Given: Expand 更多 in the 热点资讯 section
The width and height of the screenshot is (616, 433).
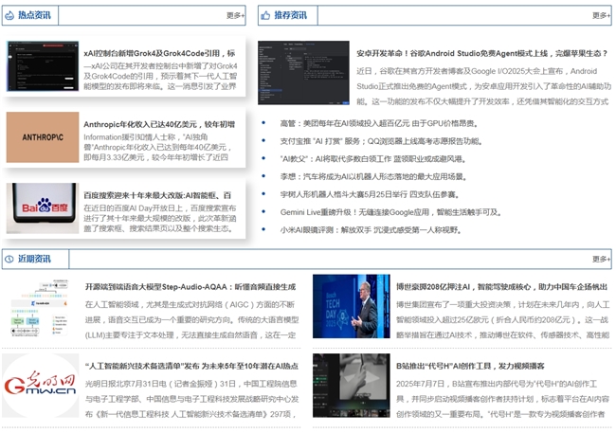Looking at the screenshot, I should (236, 15).
